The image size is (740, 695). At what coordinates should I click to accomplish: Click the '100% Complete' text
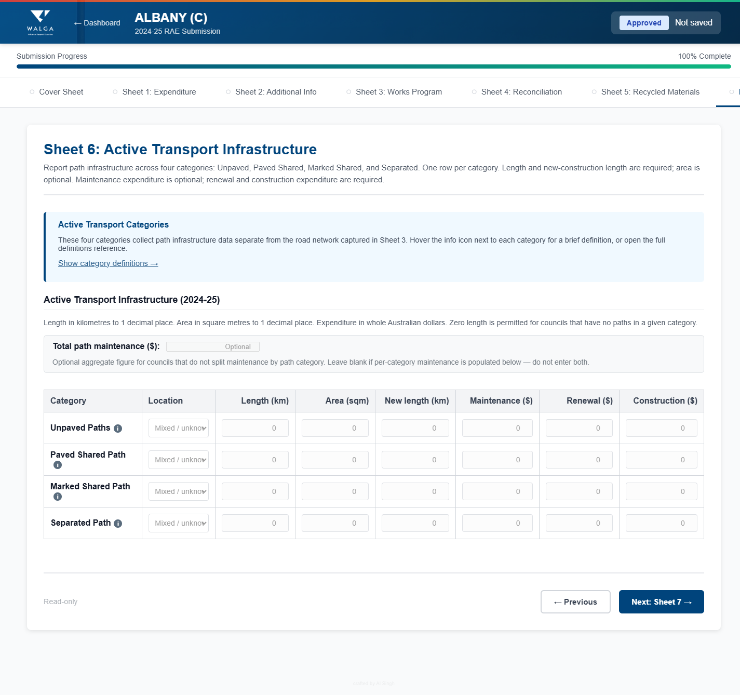pyautogui.click(x=704, y=56)
